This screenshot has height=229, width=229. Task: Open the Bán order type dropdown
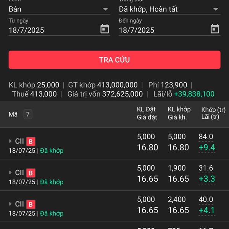click(59, 9)
